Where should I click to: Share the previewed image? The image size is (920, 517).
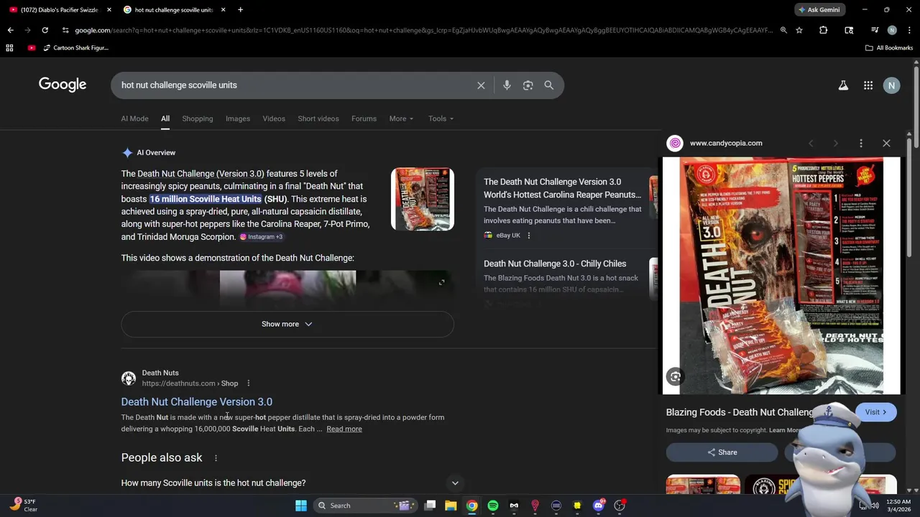coord(722,452)
